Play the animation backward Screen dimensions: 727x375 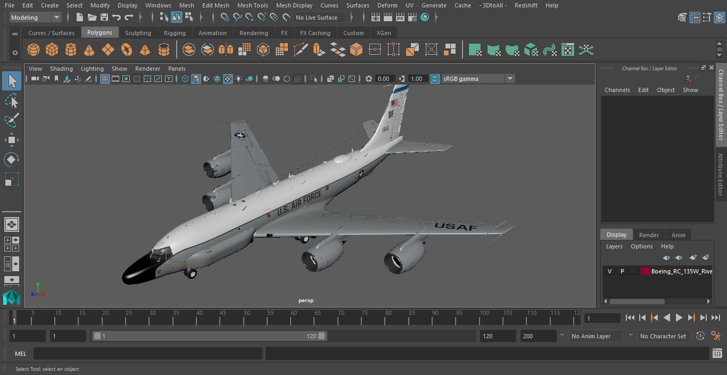pyautogui.click(x=666, y=318)
